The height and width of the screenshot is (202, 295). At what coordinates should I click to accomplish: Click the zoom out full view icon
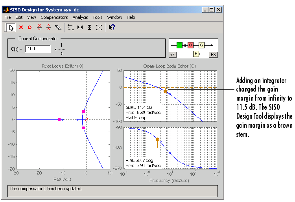pyautogui.click(x=99, y=28)
